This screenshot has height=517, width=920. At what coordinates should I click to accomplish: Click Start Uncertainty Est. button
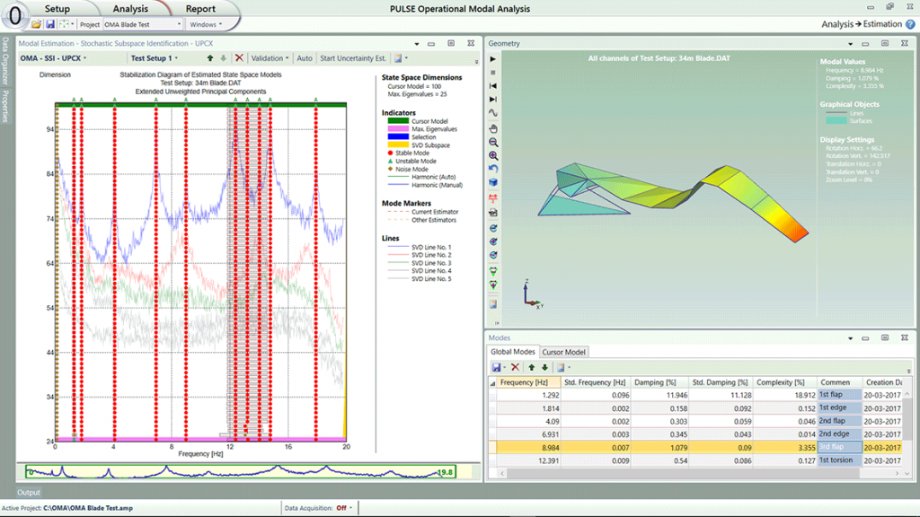click(x=353, y=58)
